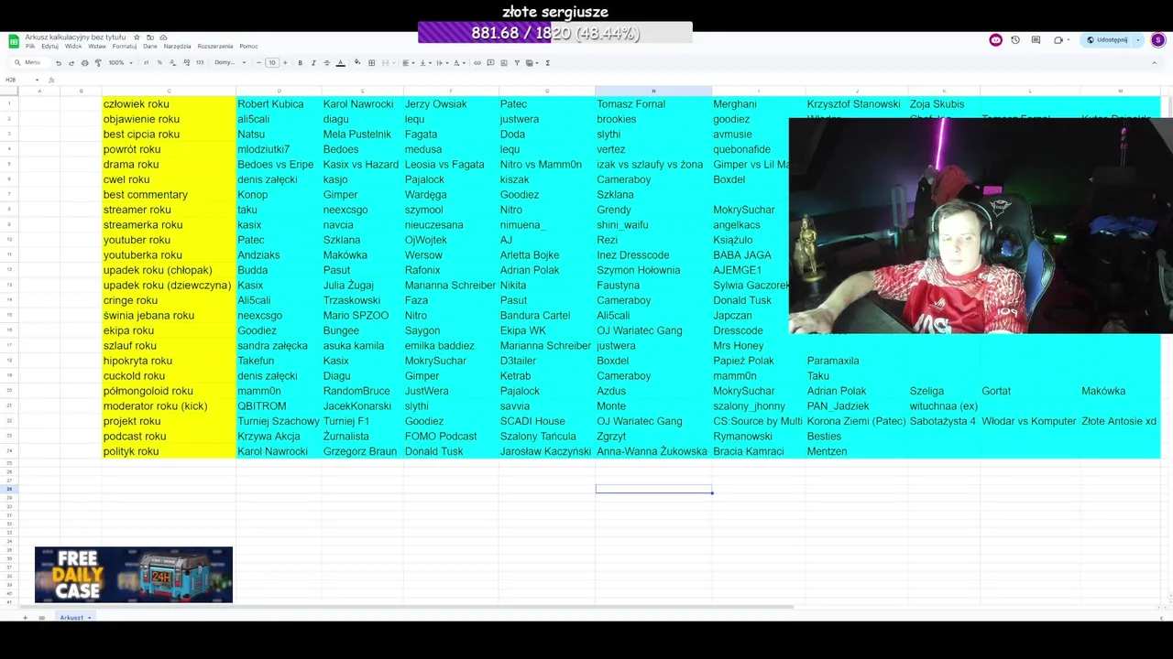Viewport: 1173px width, 659px height.
Task: Insert a chart
Action: click(504, 63)
